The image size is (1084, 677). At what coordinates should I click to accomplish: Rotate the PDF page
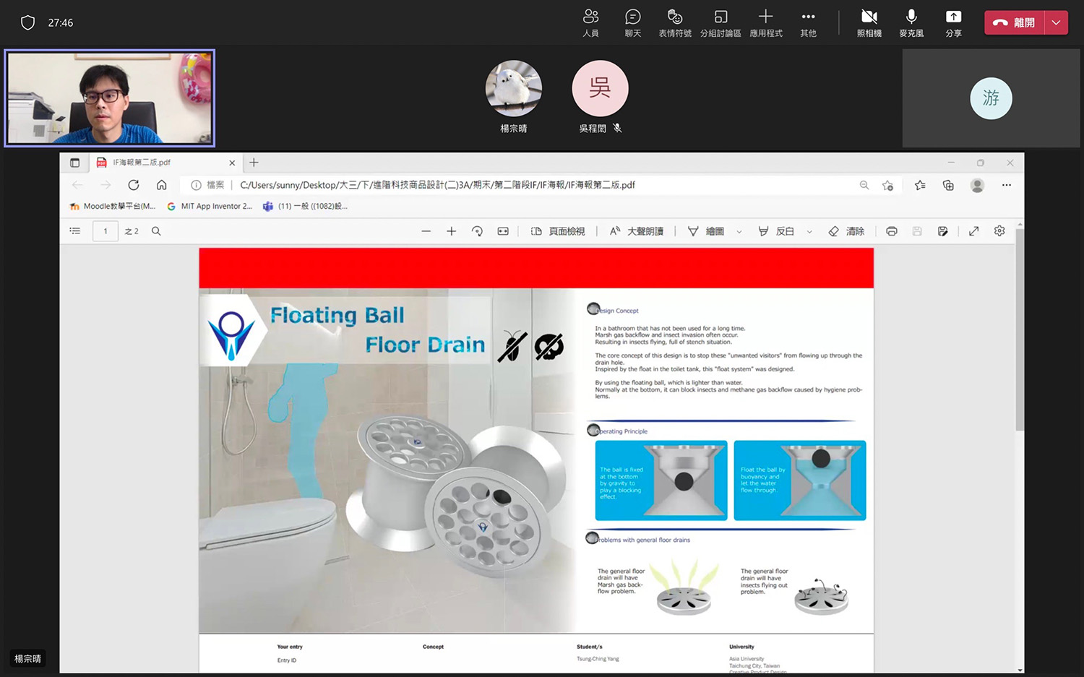(477, 231)
